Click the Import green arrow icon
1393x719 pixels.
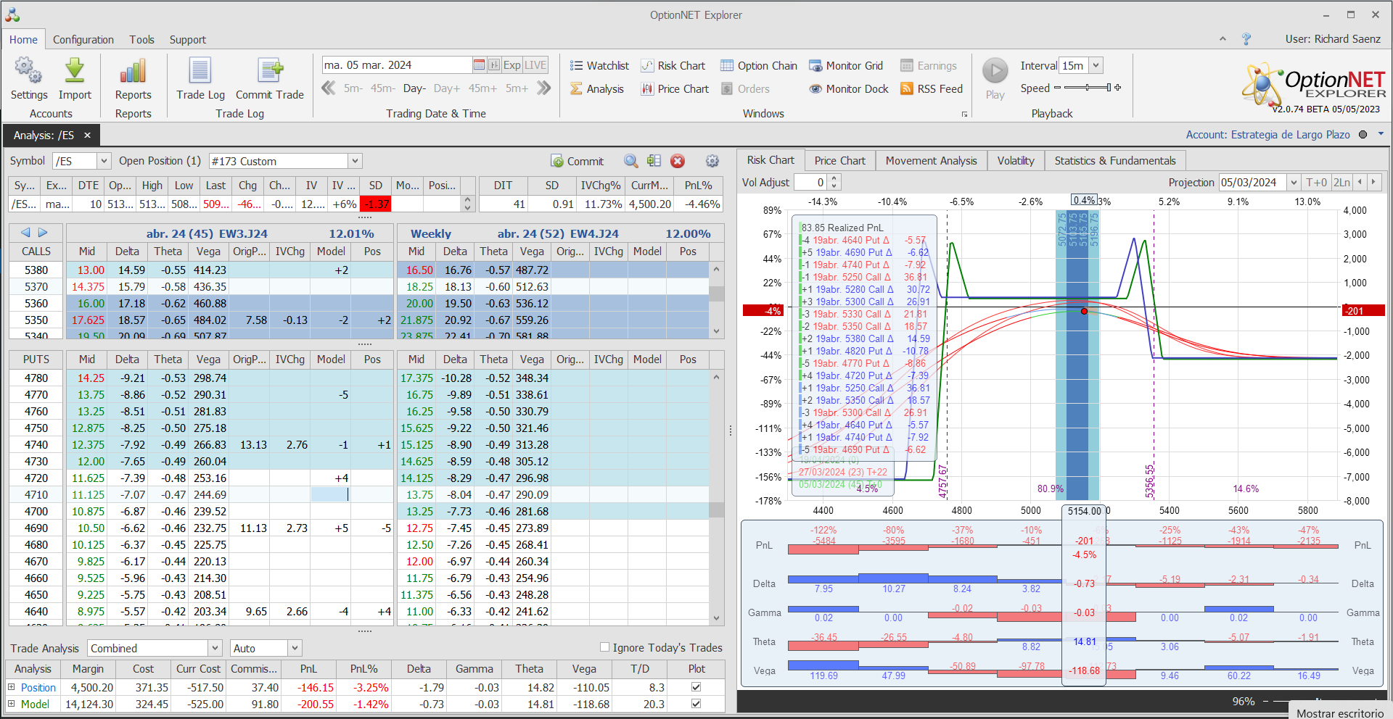click(x=74, y=71)
